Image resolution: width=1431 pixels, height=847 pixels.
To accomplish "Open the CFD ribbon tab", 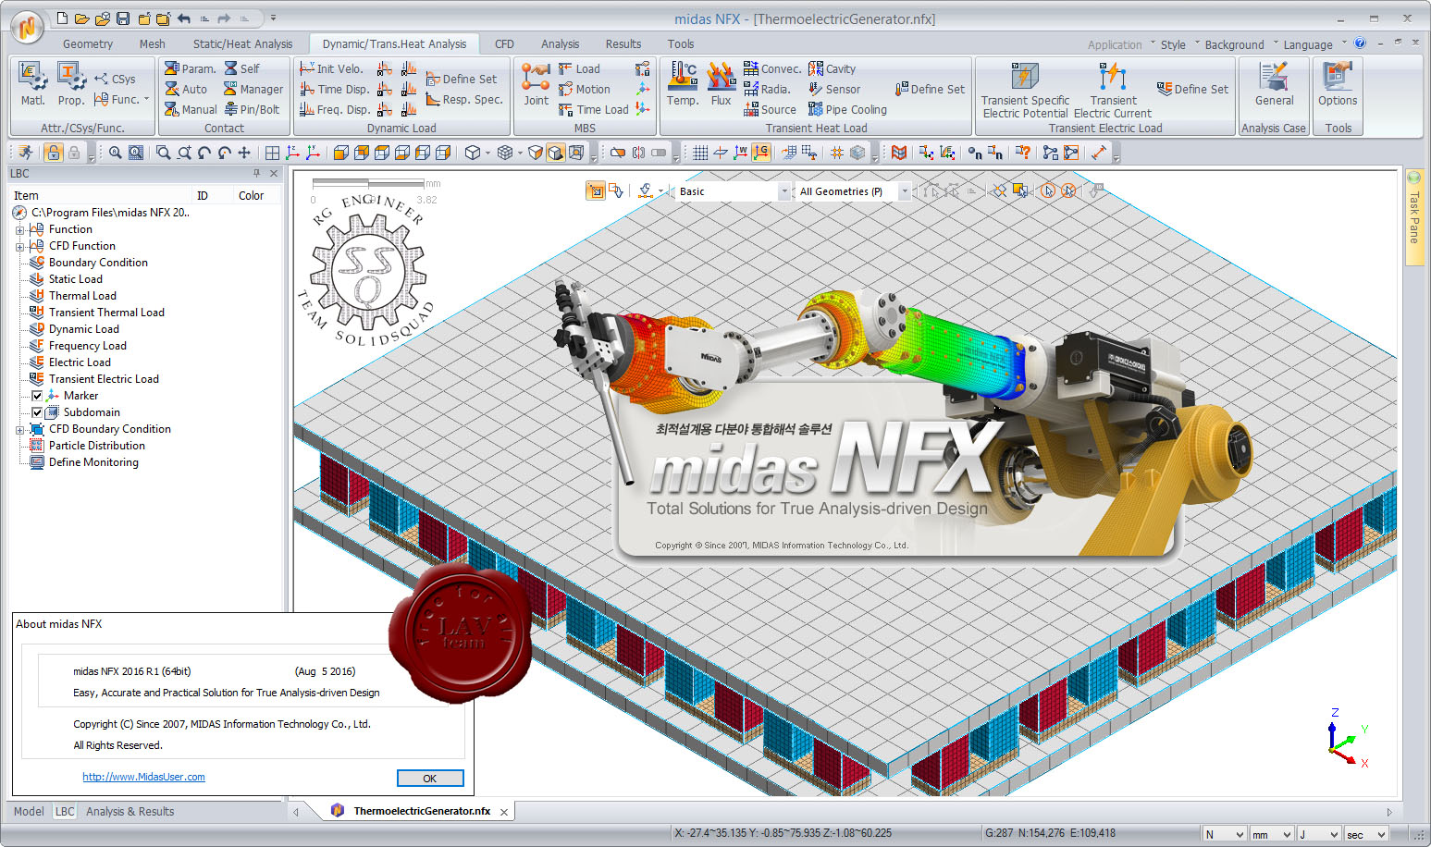I will pos(504,43).
